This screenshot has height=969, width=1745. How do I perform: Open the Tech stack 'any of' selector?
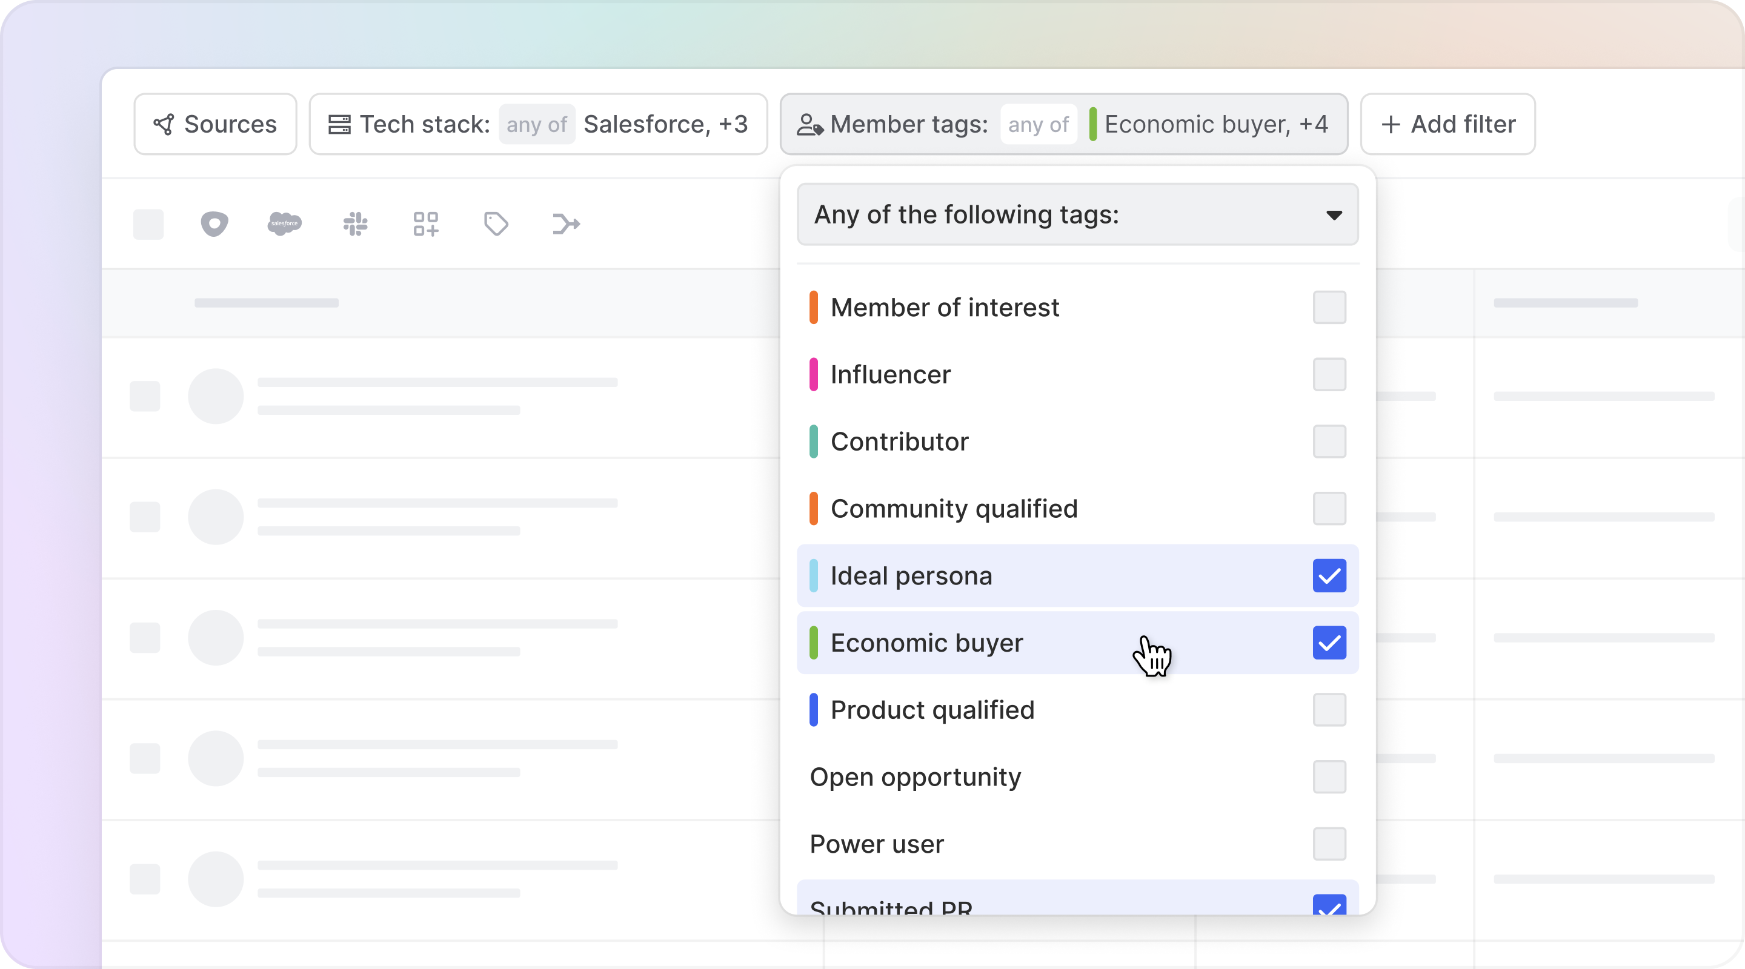[x=536, y=124]
